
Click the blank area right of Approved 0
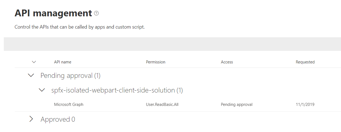(x=191, y=119)
